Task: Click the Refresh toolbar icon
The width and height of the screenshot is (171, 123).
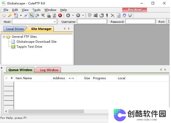Action: (54, 15)
